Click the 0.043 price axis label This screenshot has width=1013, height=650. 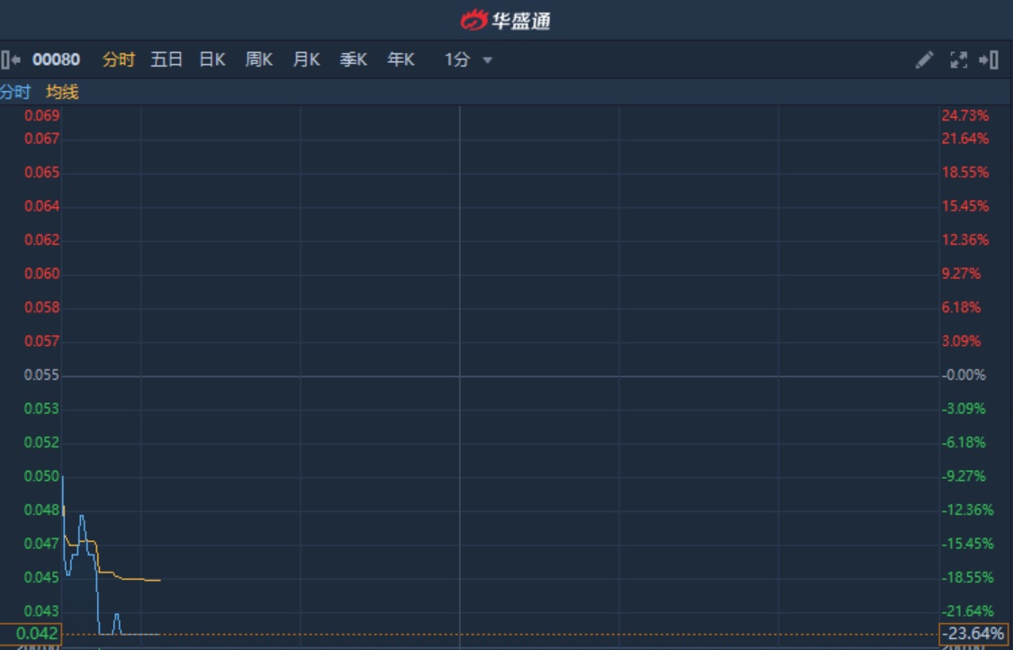point(41,610)
